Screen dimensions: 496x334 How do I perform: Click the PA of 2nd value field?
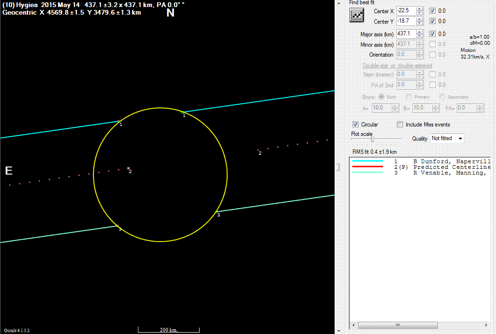[406, 85]
